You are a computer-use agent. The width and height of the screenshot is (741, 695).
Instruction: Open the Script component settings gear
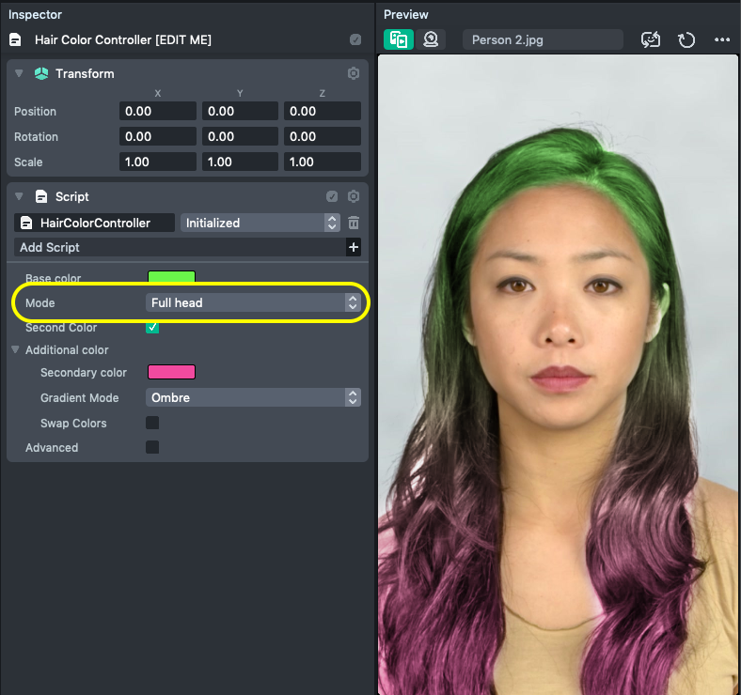click(x=354, y=196)
